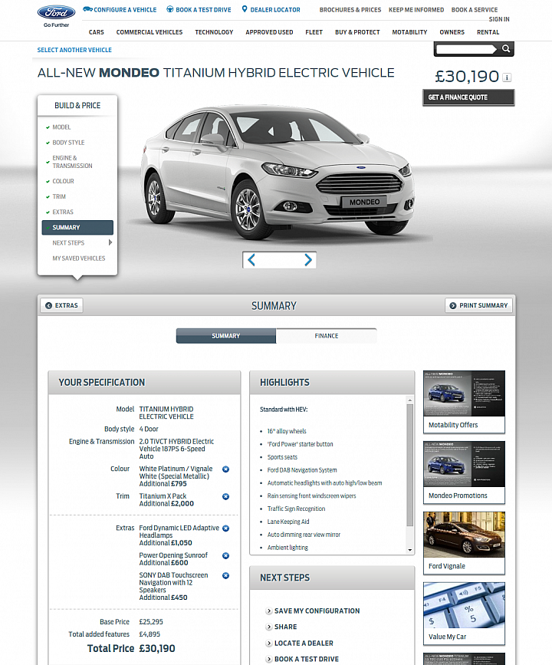552x665 pixels.
Task: Click Select Another Vehicle link
Action: [74, 50]
